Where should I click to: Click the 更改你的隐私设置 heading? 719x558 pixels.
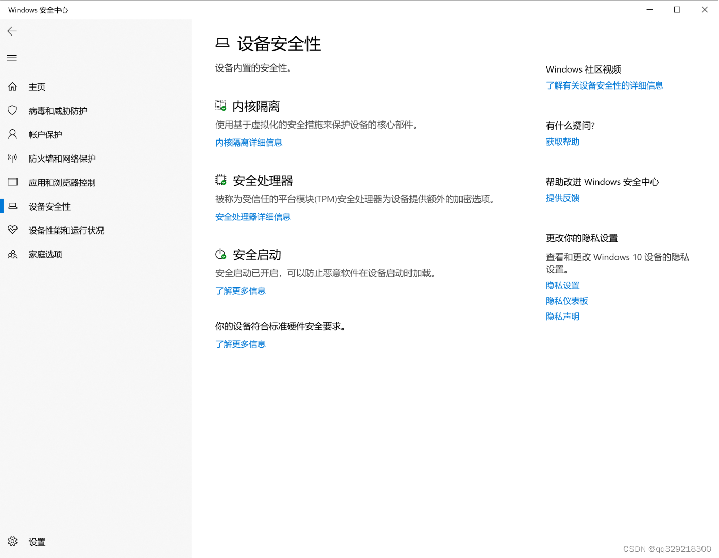click(582, 238)
